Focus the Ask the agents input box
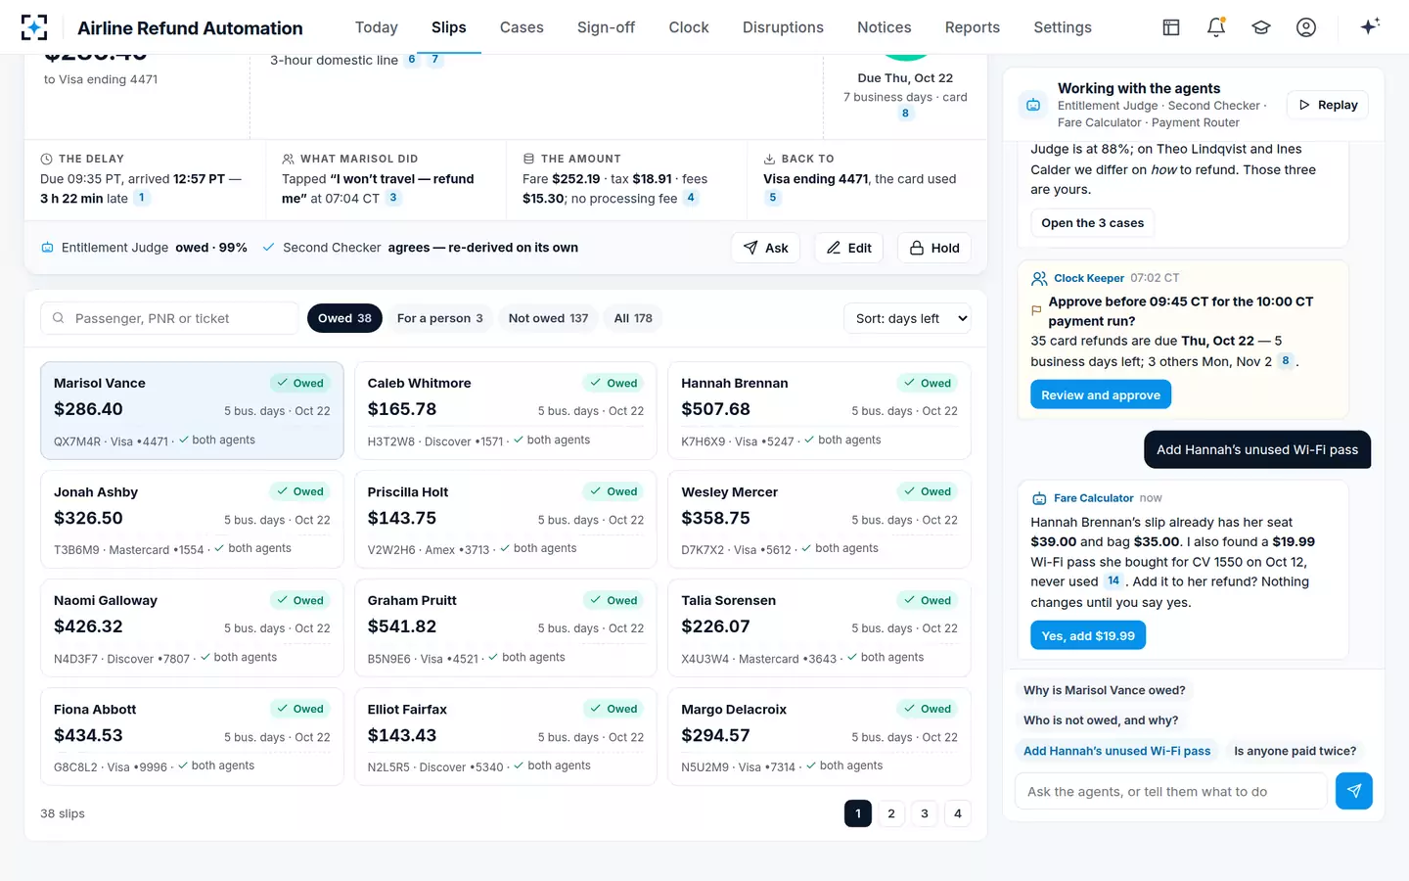The width and height of the screenshot is (1409, 881). pyautogui.click(x=1171, y=791)
